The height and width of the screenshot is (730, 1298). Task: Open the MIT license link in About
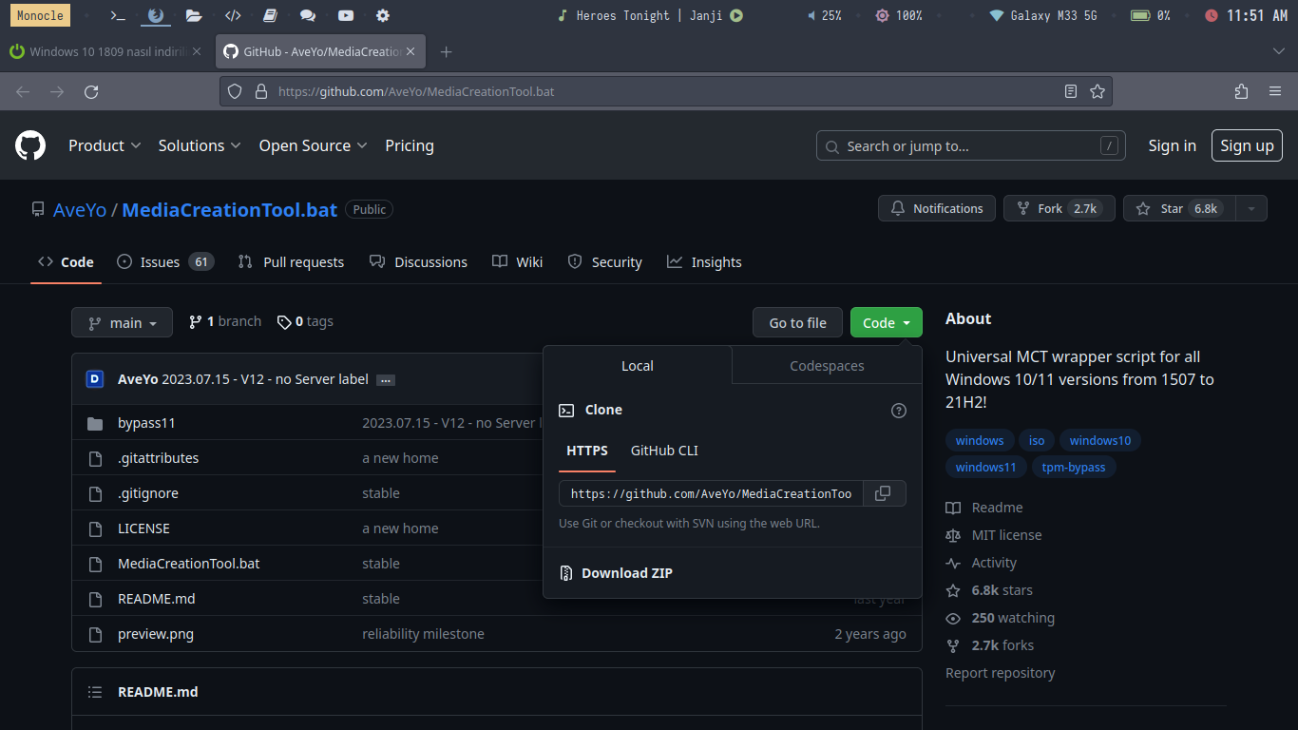1006,535
